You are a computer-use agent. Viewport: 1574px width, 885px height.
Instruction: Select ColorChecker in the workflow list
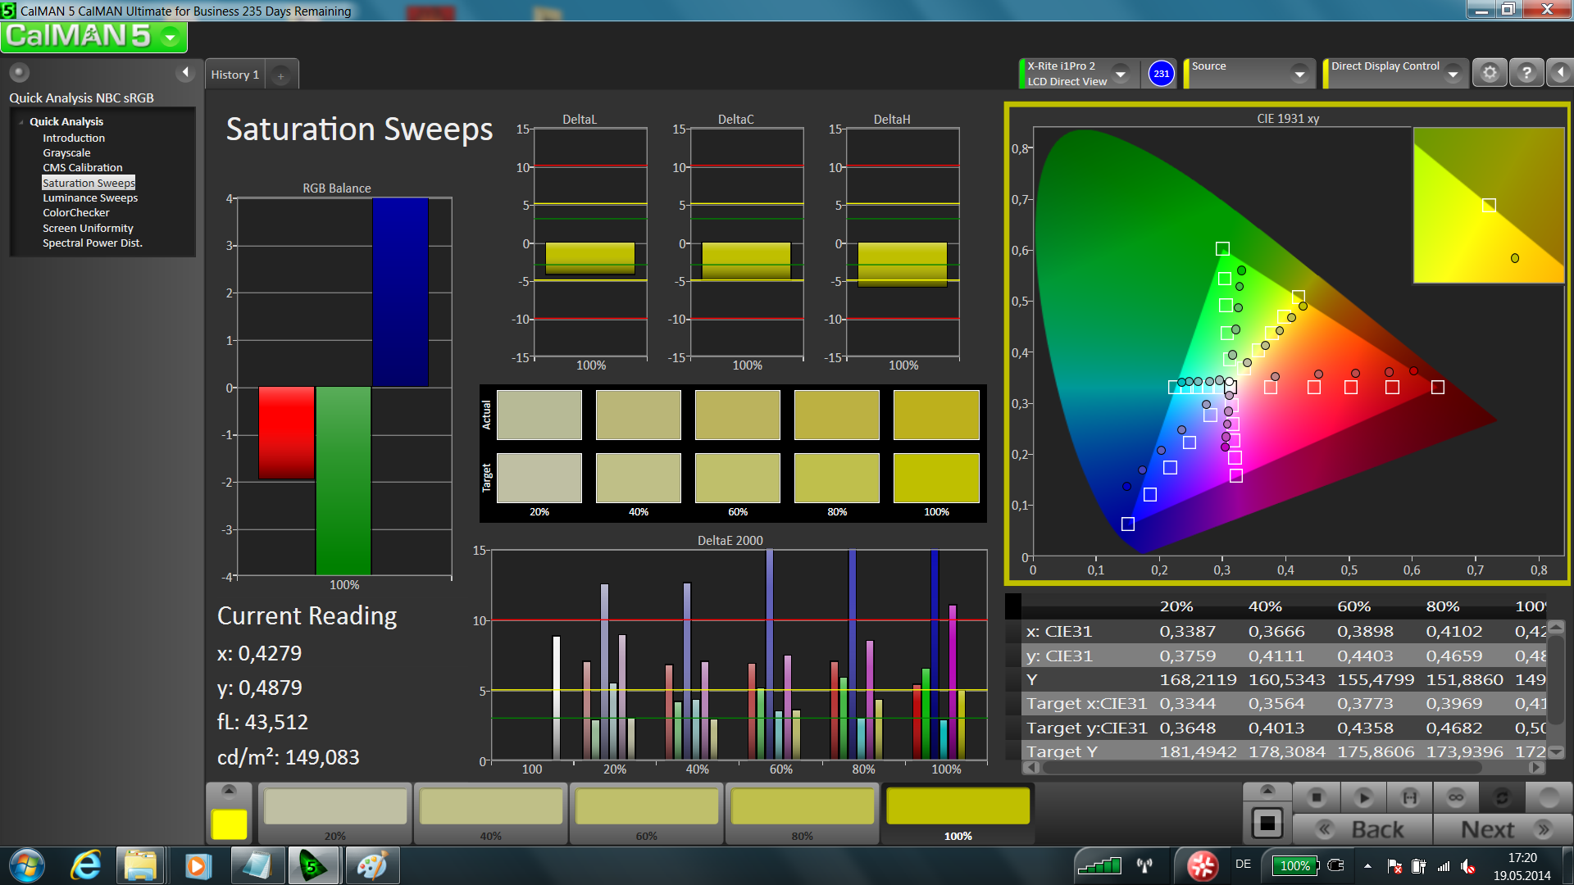[x=75, y=213]
